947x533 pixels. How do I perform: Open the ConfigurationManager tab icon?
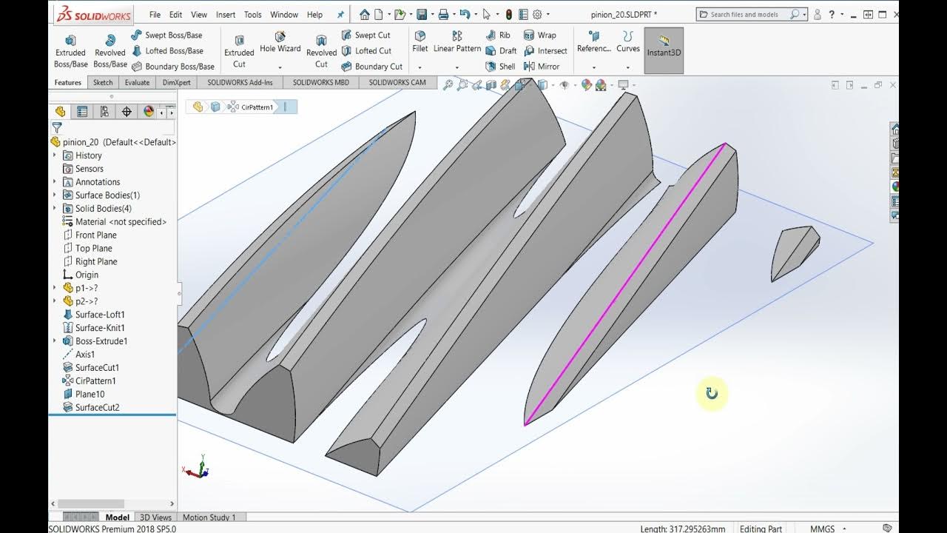pyautogui.click(x=104, y=112)
